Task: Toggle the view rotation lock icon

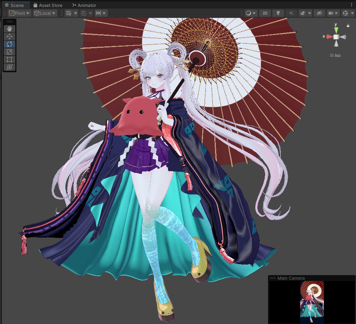Action: (x=348, y=26)
